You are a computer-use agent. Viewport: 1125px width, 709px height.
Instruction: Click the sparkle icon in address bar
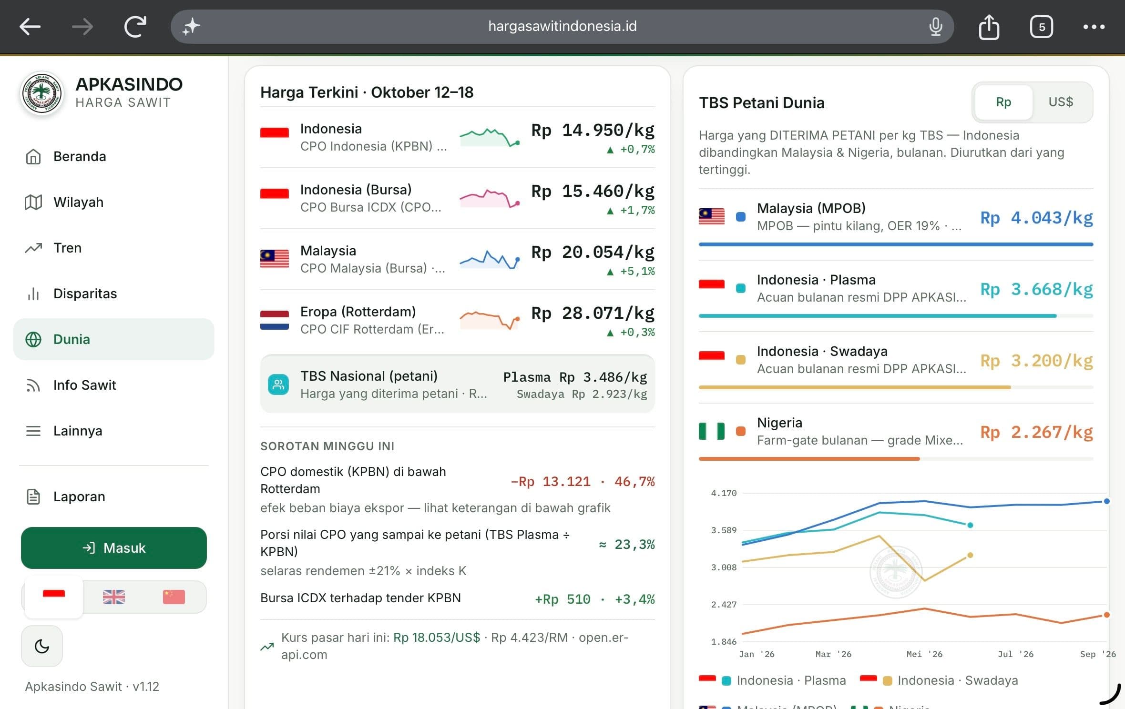point(191,27)
